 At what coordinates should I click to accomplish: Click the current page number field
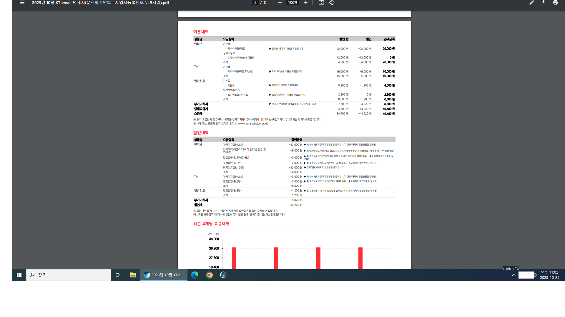(x=255, y=3)
